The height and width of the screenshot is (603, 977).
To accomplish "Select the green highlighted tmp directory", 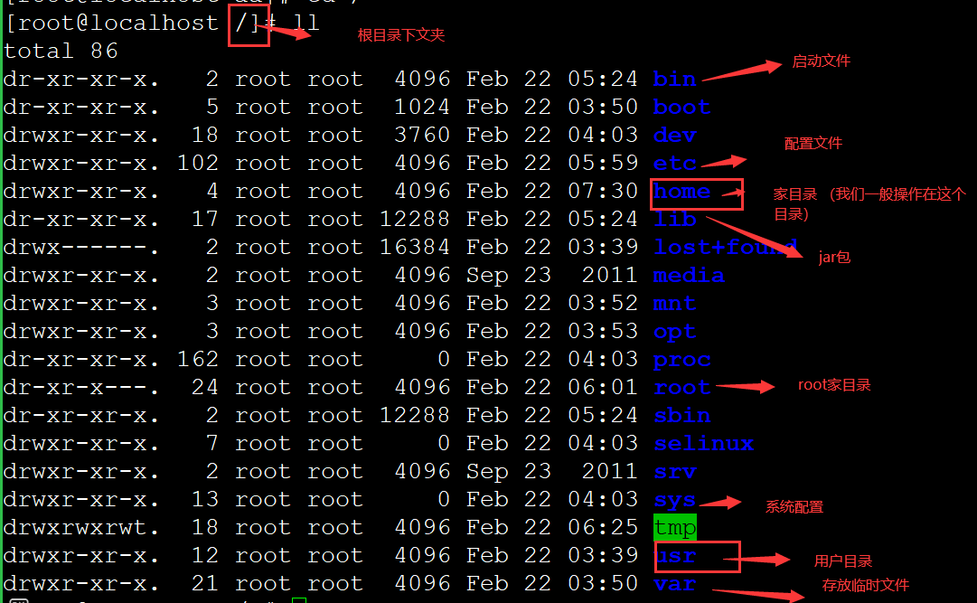I will click(x=674, y=527).
